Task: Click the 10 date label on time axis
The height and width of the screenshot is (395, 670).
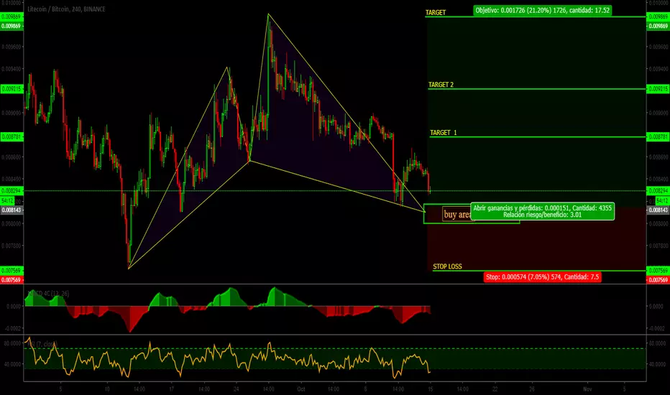Action: (x=107, y=389)
